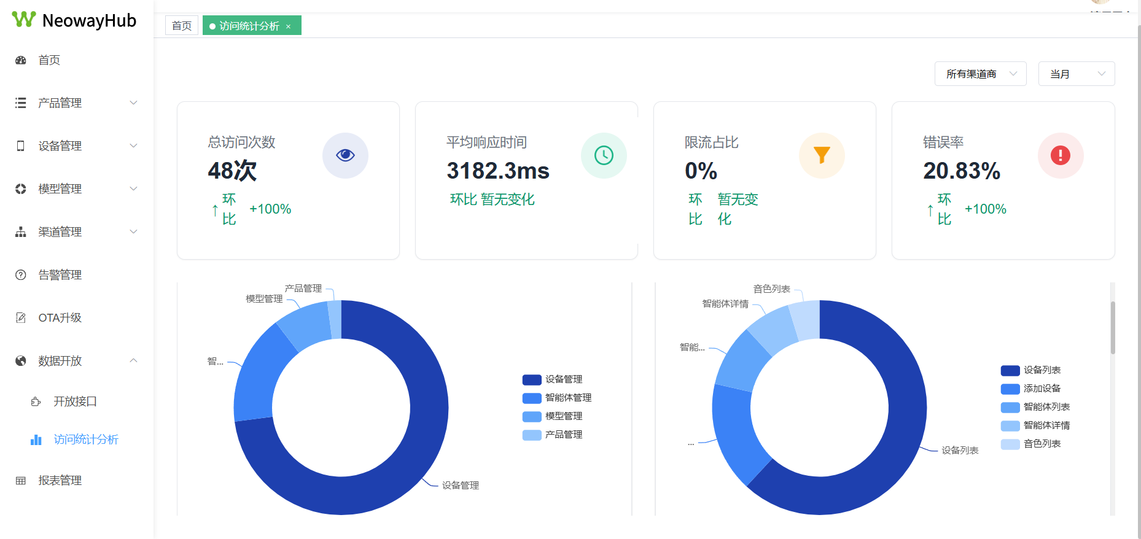Click the clock icon on 平均响应时间 card
Image resolution: width=1141 pixels, height=539 pixels.
point(604,155)
